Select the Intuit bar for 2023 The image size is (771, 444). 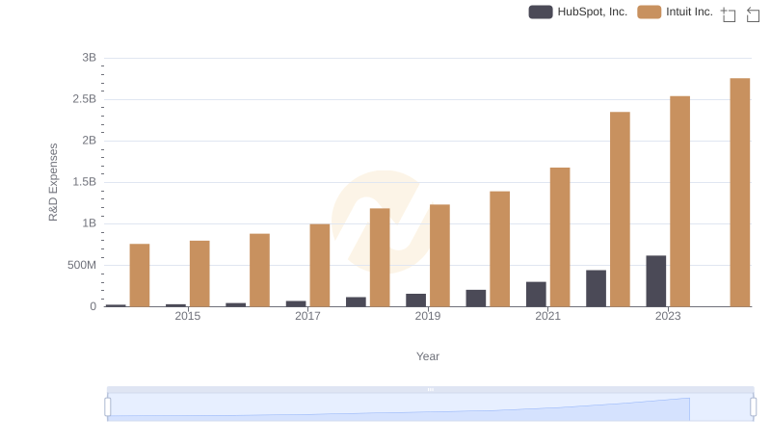click(679, 201)
